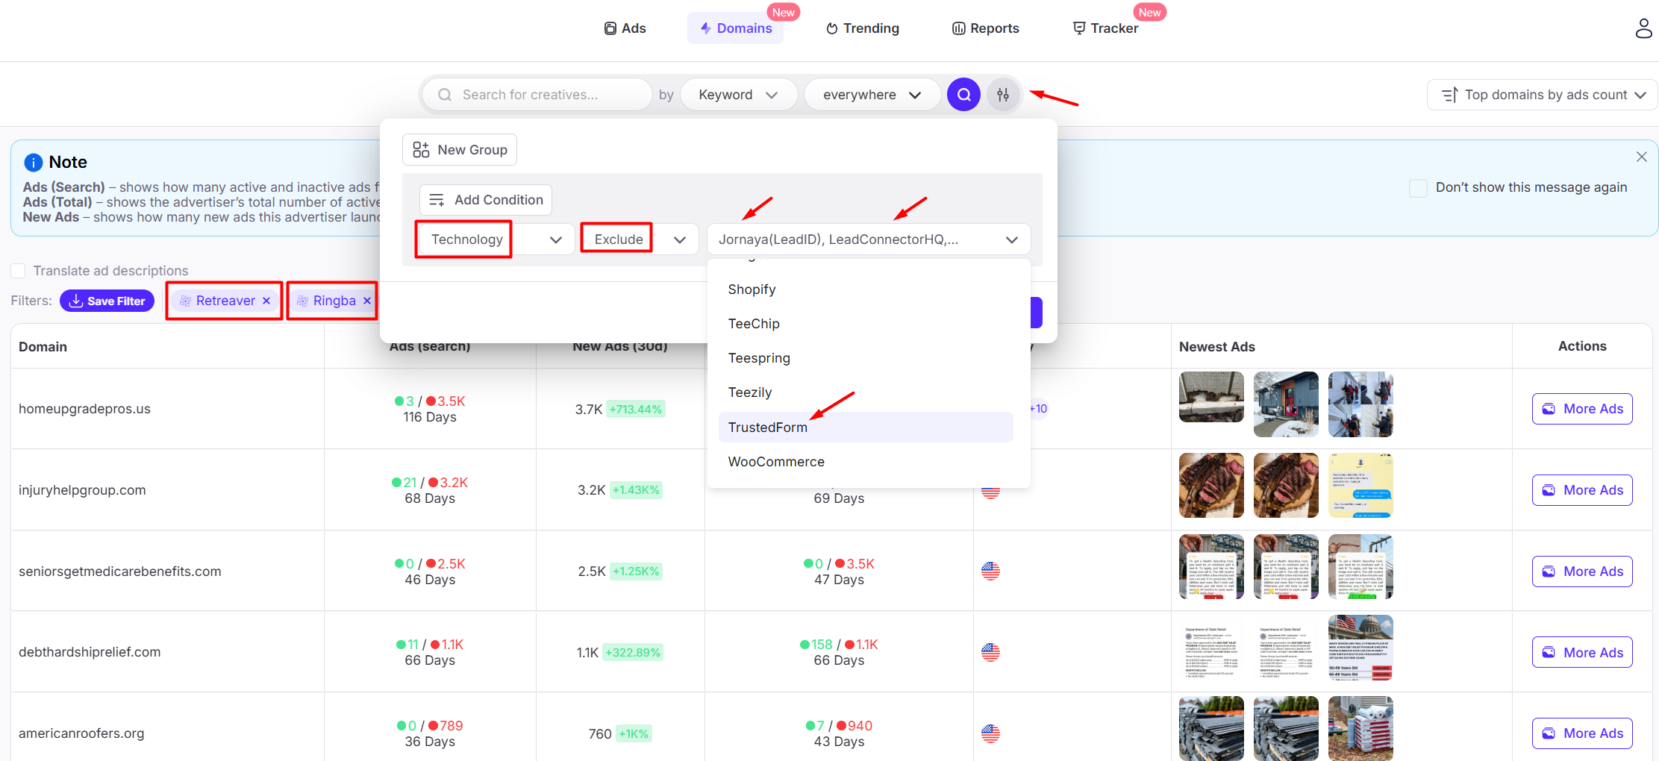Remove the Retreaver filter chip
Viewport: 1659px width, 761px height.
(x=266, y=301)
